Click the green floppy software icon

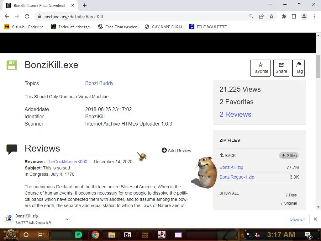[12, 65]
